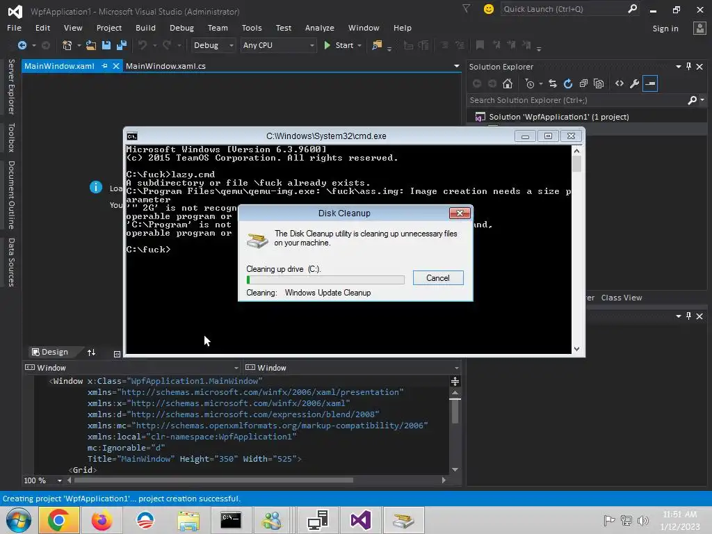Open the Class View tab
The image size is (712, 534).
pos(621,298)
